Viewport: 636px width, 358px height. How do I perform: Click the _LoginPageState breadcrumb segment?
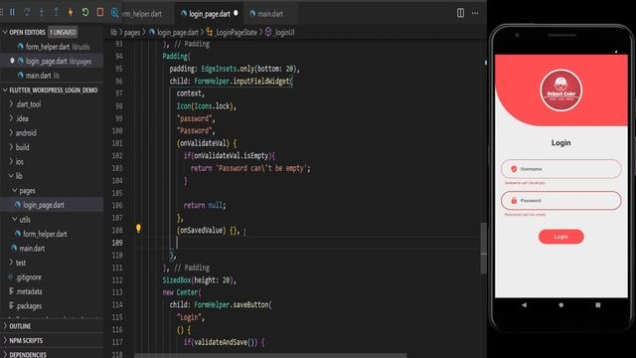coord(232,32)
